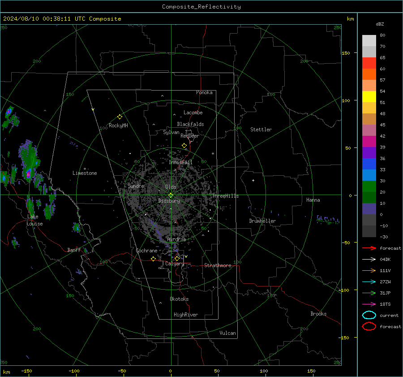Click the Didsbury city label
The height and width of the screenshot is (377, 403).
coord(169,201)
